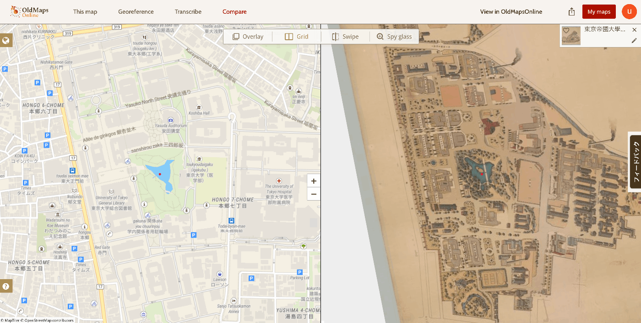
Task: Click the Lawson shop icon
Action: point(220,274)
